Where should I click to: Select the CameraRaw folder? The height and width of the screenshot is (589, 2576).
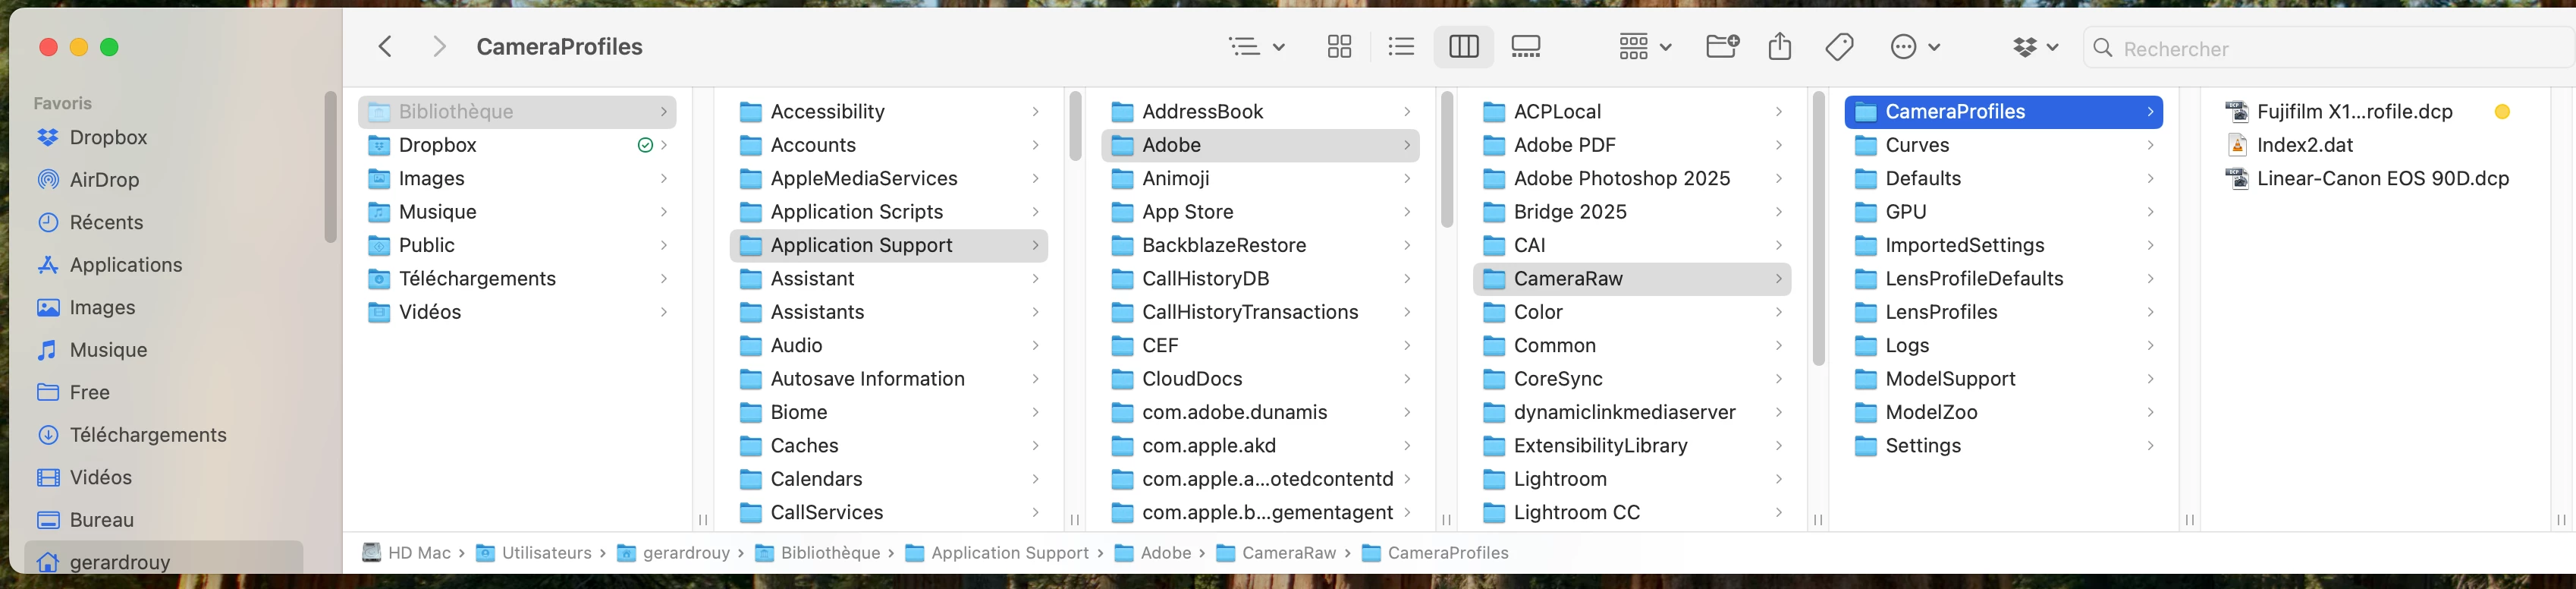tap(1632, 278)
